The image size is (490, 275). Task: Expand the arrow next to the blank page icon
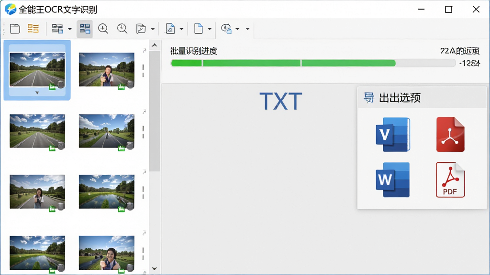pos(210,29)
